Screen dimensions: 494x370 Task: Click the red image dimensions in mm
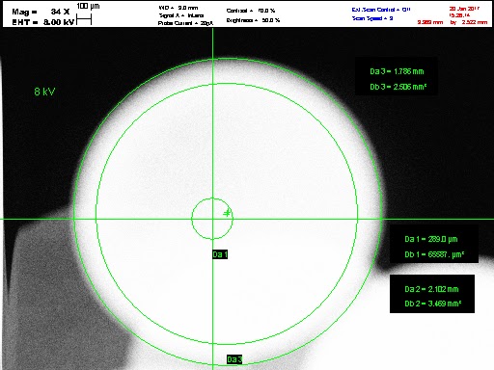tap(453, 22)
